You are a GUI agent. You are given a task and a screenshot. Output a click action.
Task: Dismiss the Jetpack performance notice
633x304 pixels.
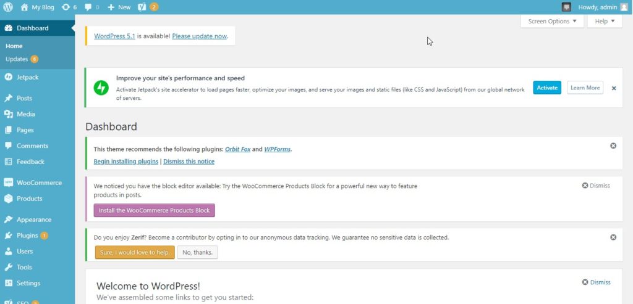point(614,88)
